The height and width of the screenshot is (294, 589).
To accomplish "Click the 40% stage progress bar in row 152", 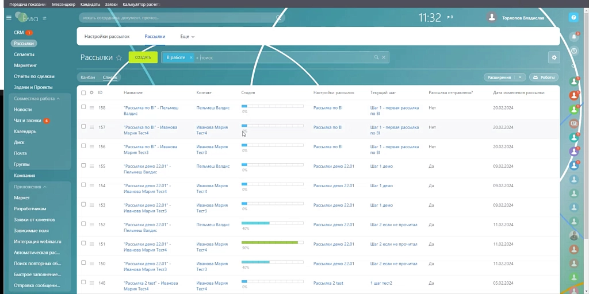I will pos(272,223).
